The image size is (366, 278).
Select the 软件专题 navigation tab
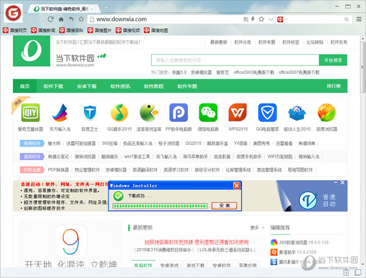click(187, 86)
